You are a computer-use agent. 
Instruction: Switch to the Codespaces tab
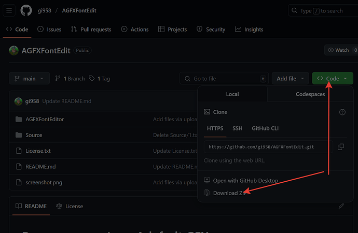tap(310, 94)
